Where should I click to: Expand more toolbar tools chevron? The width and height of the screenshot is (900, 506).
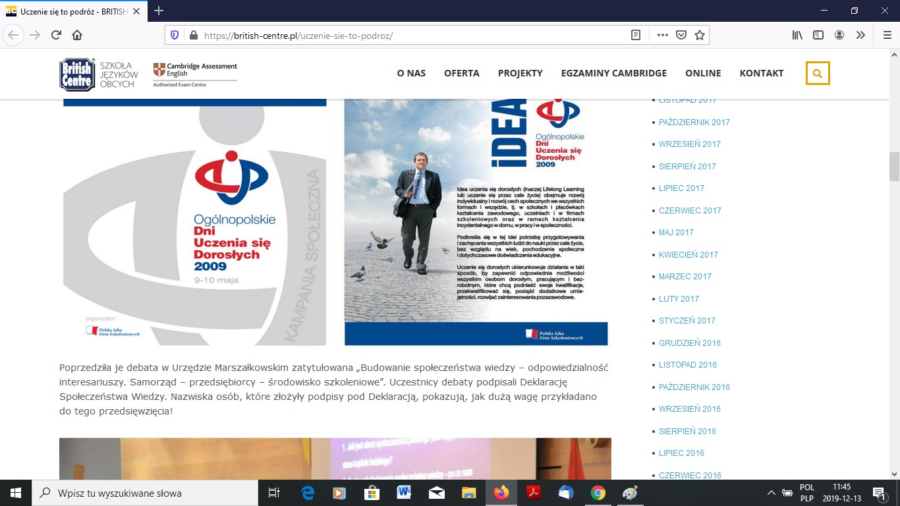click(860, 35)
